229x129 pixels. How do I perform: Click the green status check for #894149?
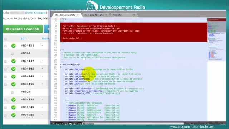(x=14, y=76)
